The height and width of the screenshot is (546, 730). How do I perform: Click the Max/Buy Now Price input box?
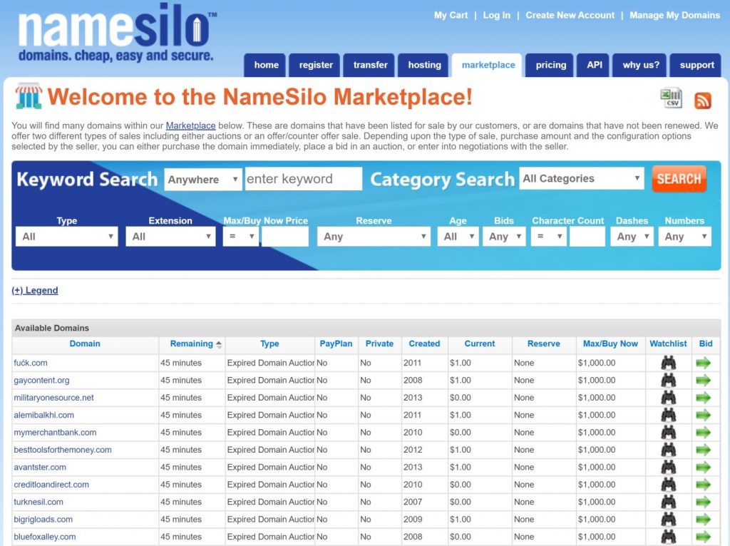(x=285, y=237)
